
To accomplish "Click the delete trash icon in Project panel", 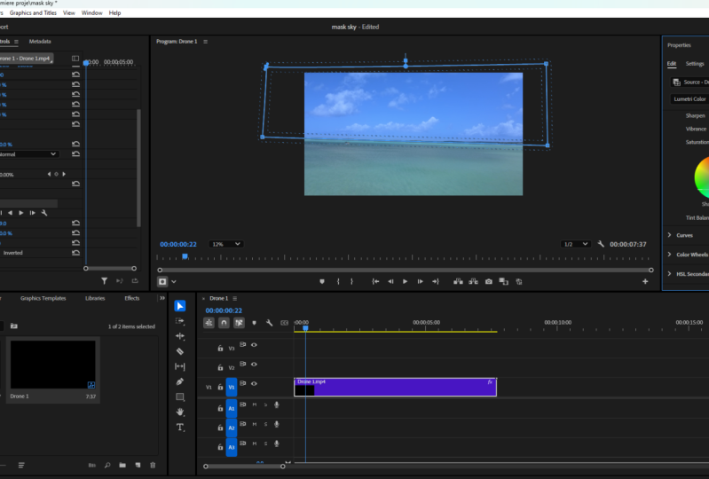I will [x=153, y=465].
